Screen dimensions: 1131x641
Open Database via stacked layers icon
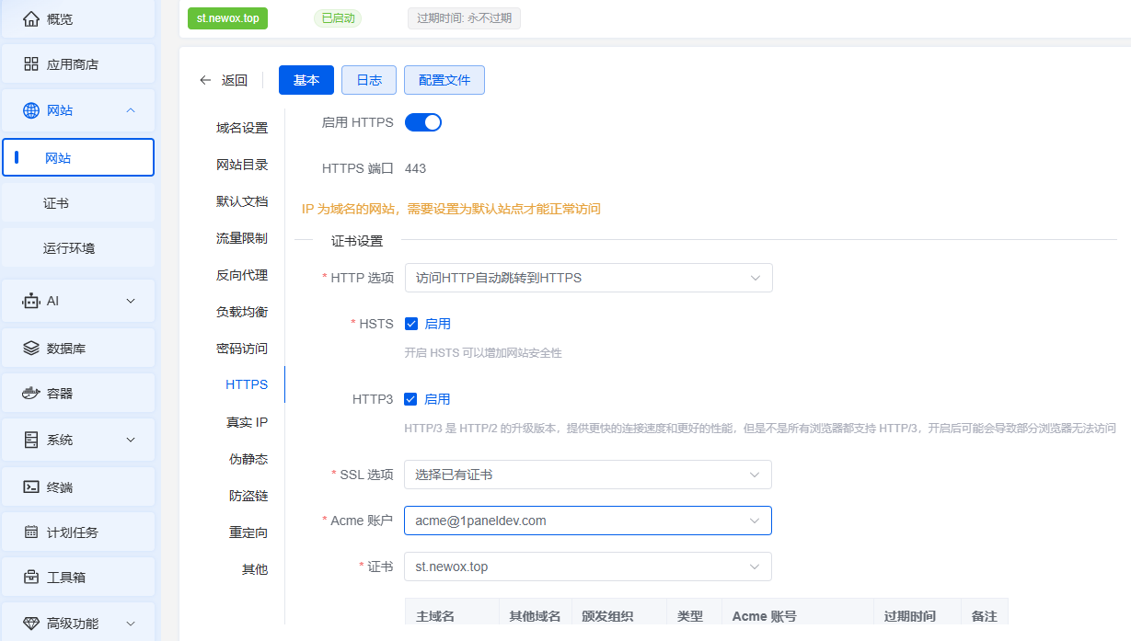tap(31, 349)
